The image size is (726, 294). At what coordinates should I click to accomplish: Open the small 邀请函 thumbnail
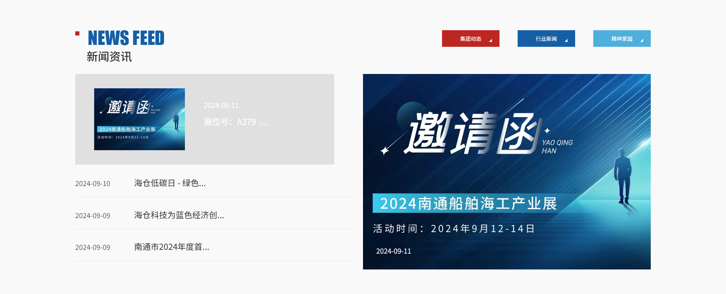pyautogui.click(x=140, y=119)
